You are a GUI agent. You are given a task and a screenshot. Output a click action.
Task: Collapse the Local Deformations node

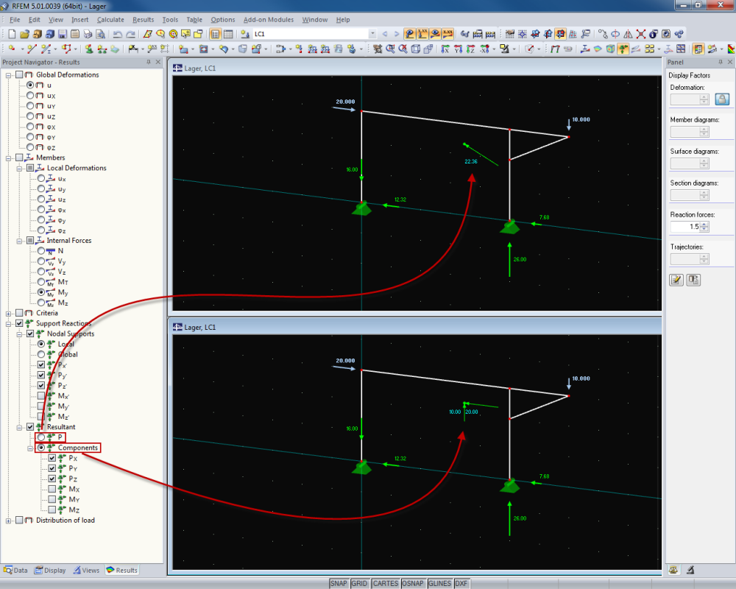pos(19,168)
